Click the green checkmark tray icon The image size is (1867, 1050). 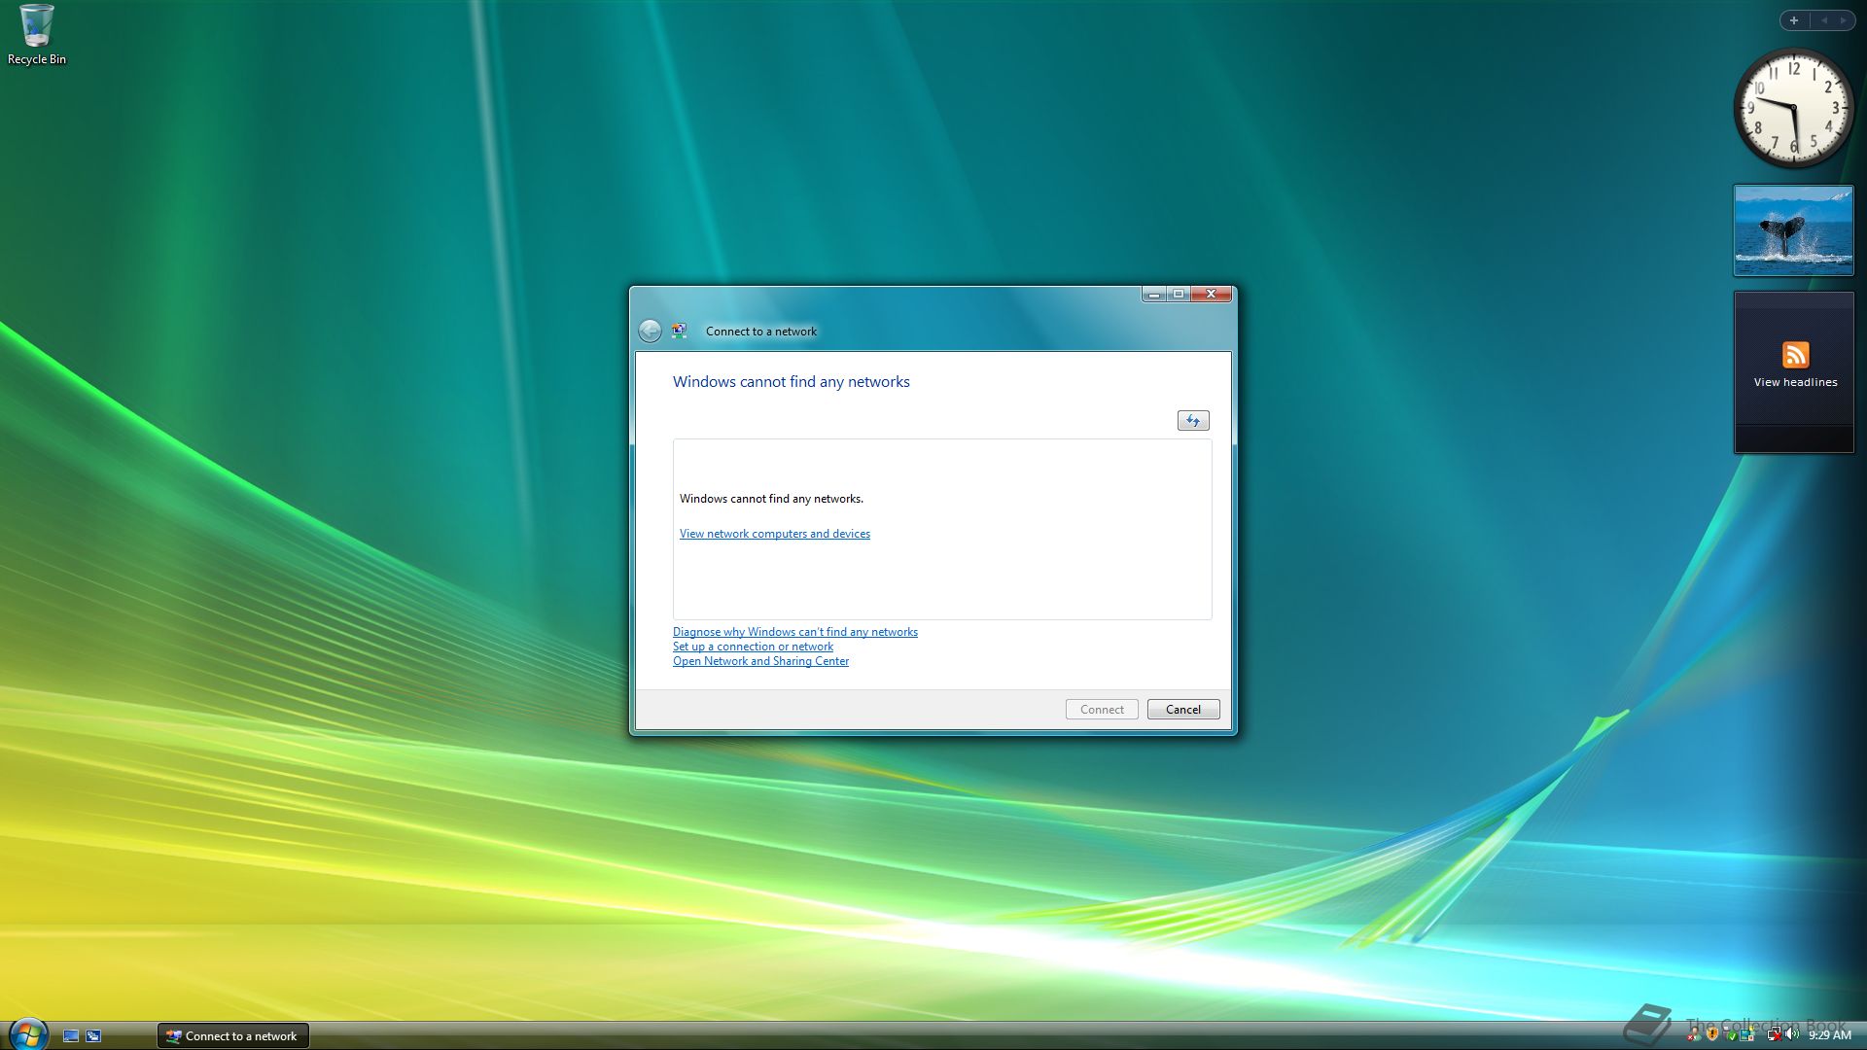(1731, 1035)
